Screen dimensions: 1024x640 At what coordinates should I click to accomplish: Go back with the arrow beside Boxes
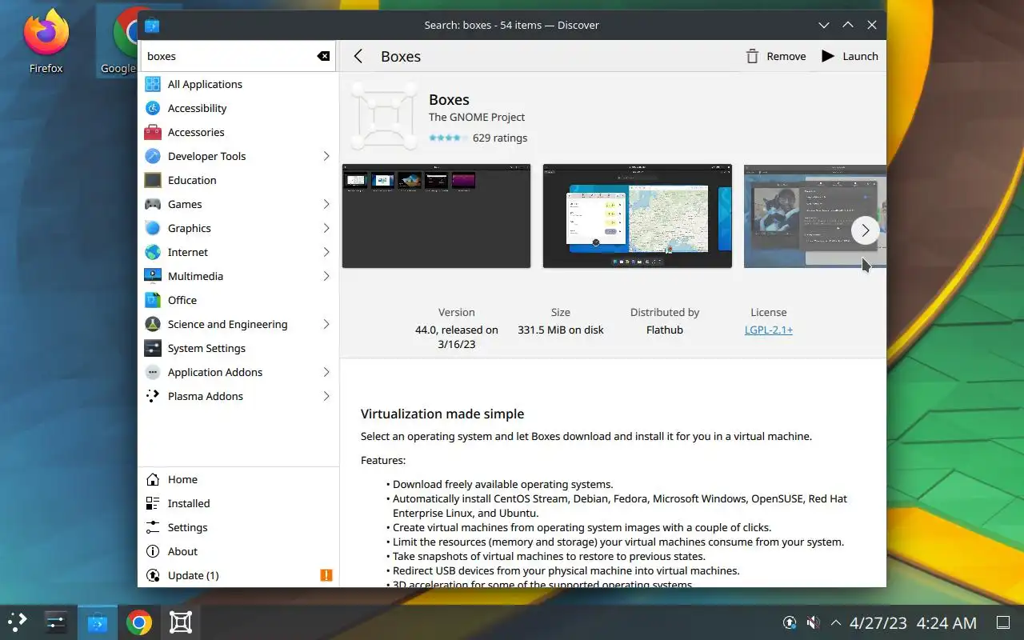click(358, 56)
